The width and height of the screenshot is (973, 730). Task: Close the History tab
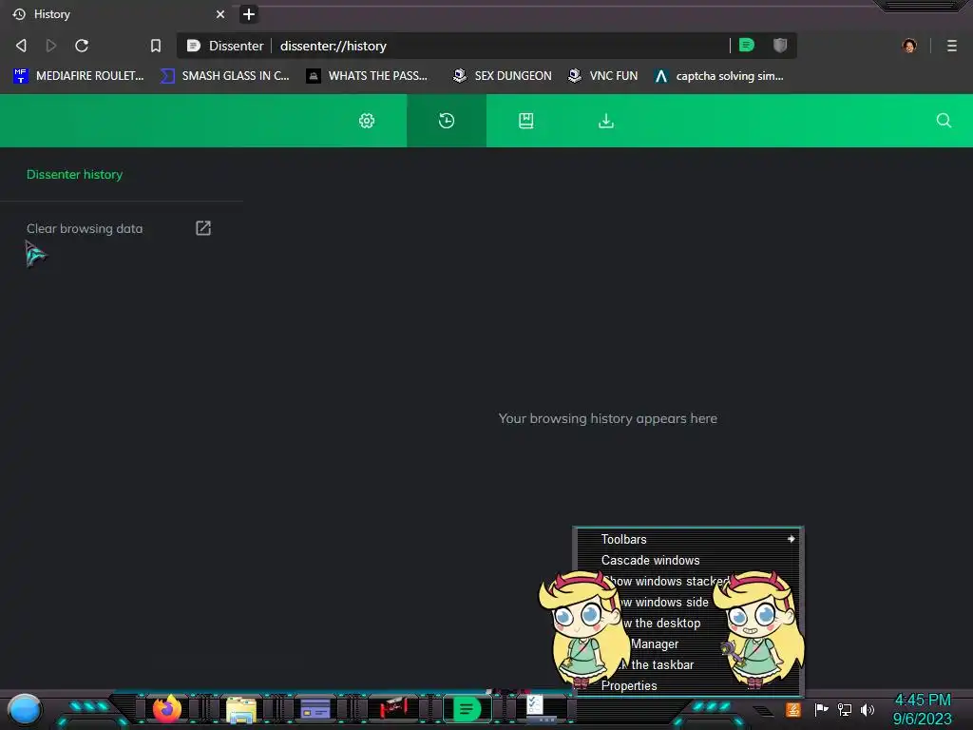pos(220,14)
